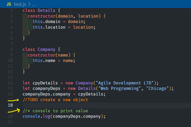191x127 pixels.
Task: Click line number 18 of the active line
Action: click(x=10, y=105)
